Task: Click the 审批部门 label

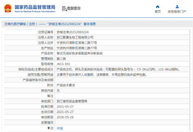Action: 47,101
